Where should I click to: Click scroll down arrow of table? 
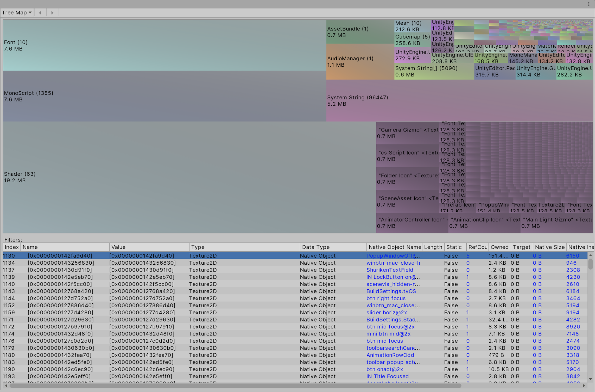tap(591, 379)
